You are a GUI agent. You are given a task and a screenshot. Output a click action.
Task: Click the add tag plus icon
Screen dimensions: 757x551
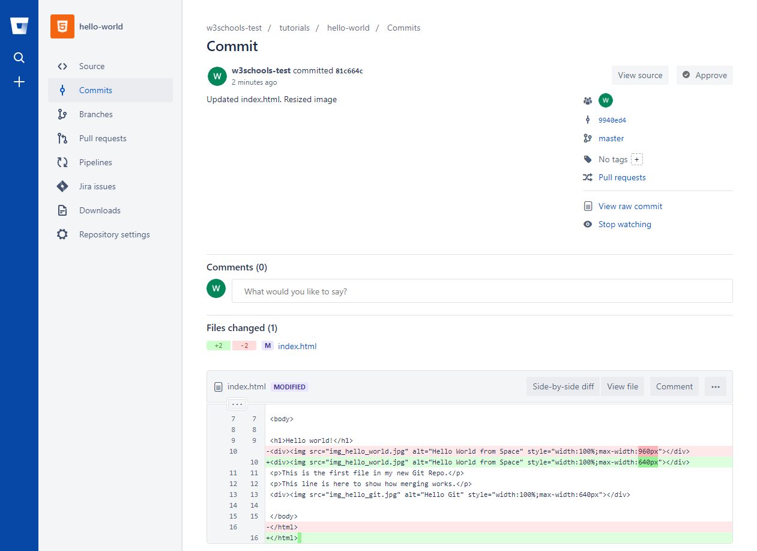pyautogui.click(x=637, y=159)
